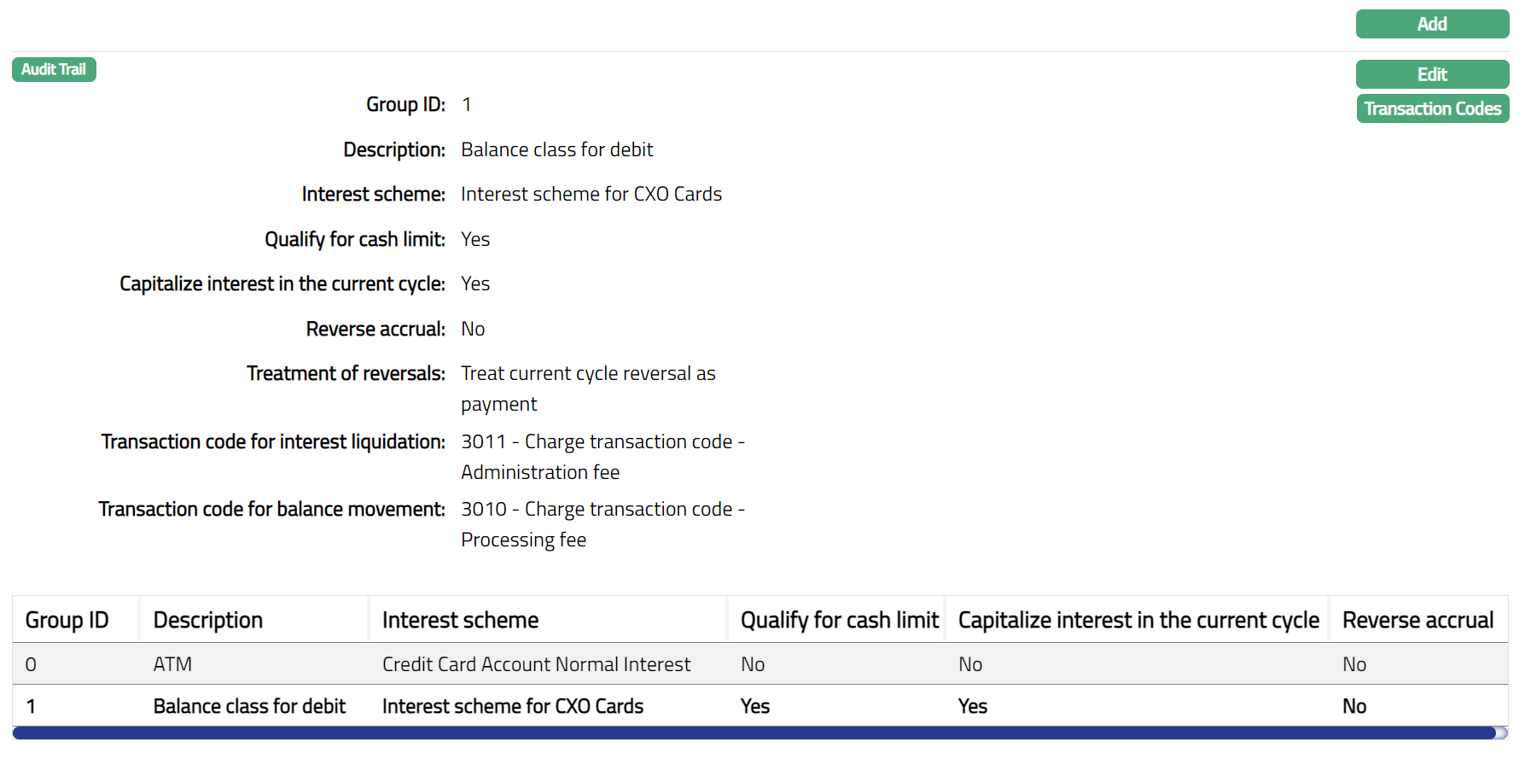Click the Reverse accrual column header

click(x=1417, y=620)
